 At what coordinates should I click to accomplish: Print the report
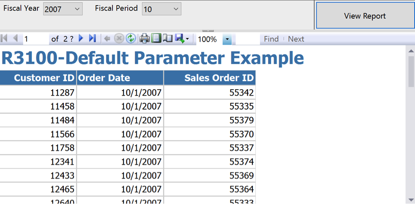[x=145, y=39]
